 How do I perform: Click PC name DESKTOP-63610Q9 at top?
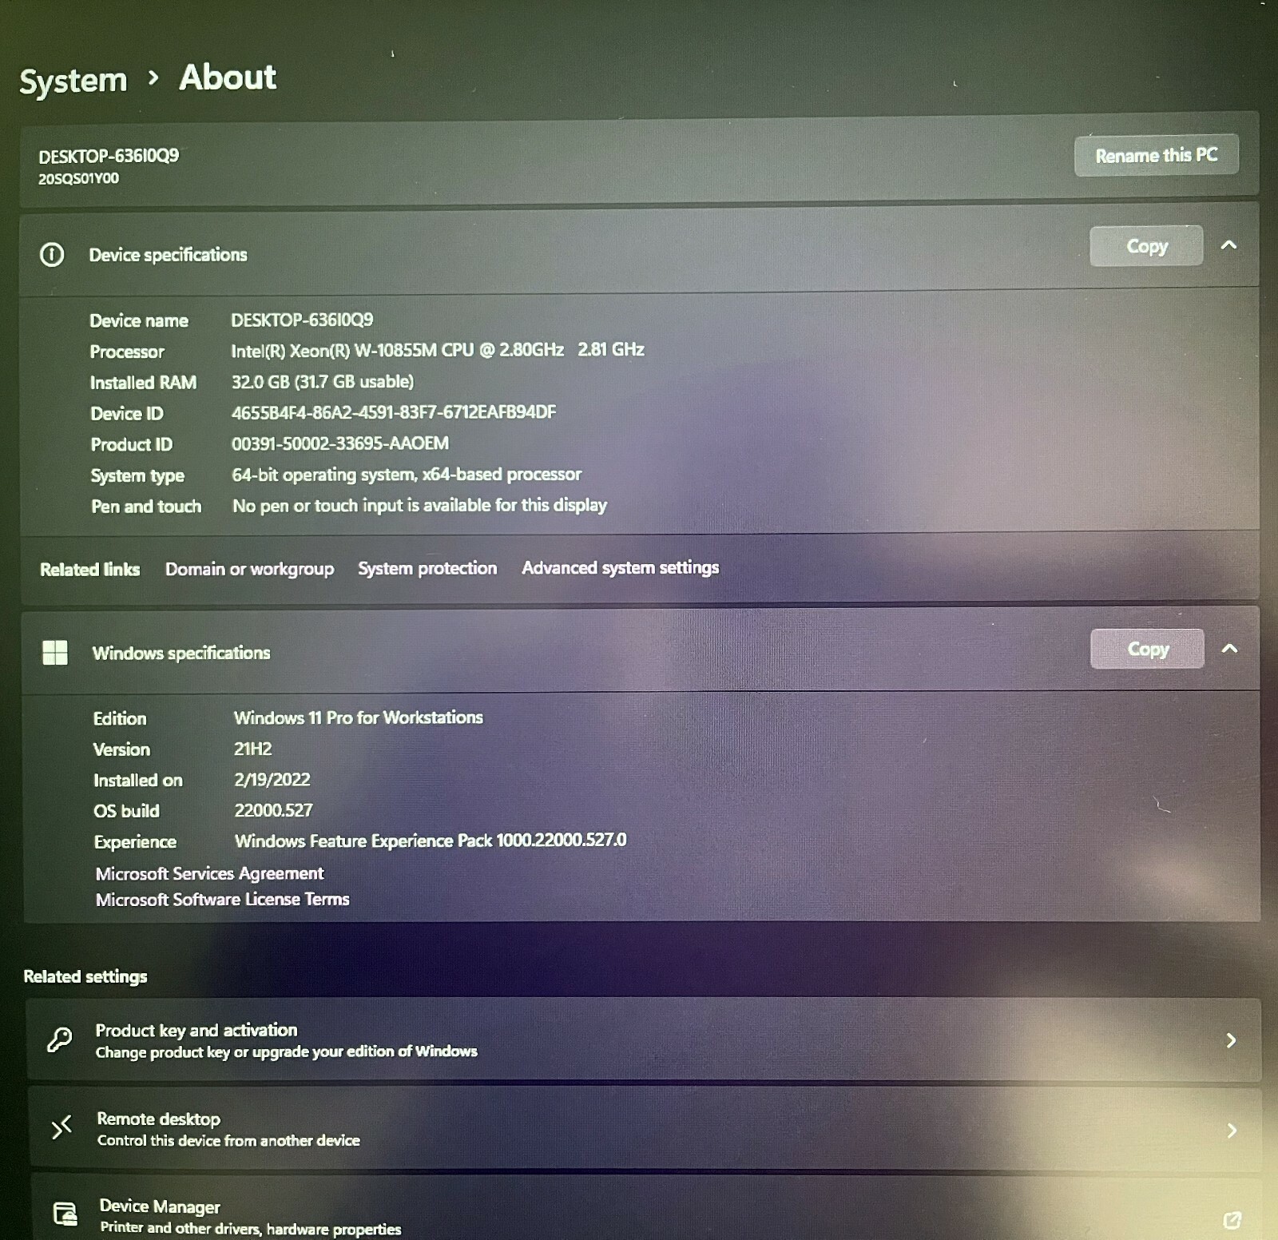pyautogui.click(x=109, y=156)
